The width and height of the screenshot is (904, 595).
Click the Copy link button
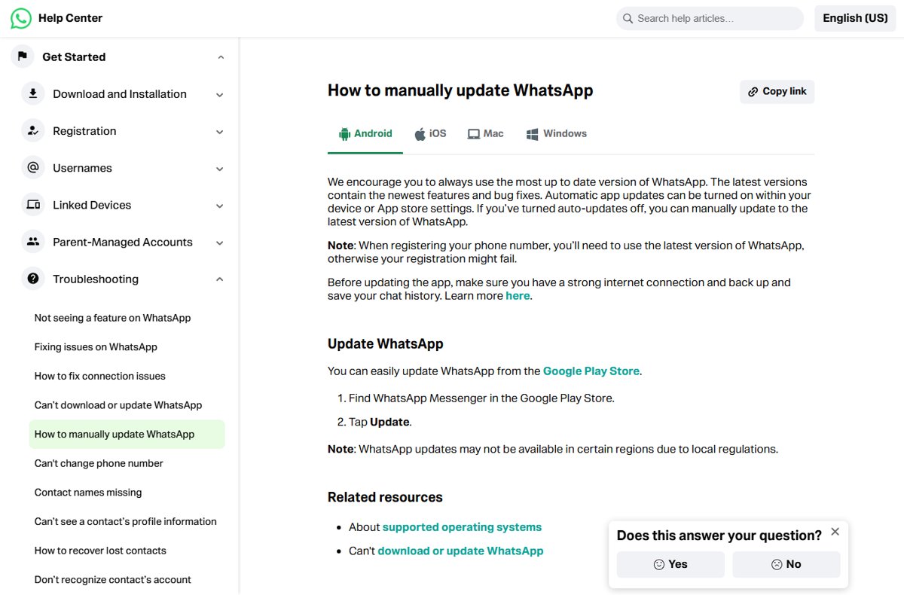click(777, 92)
